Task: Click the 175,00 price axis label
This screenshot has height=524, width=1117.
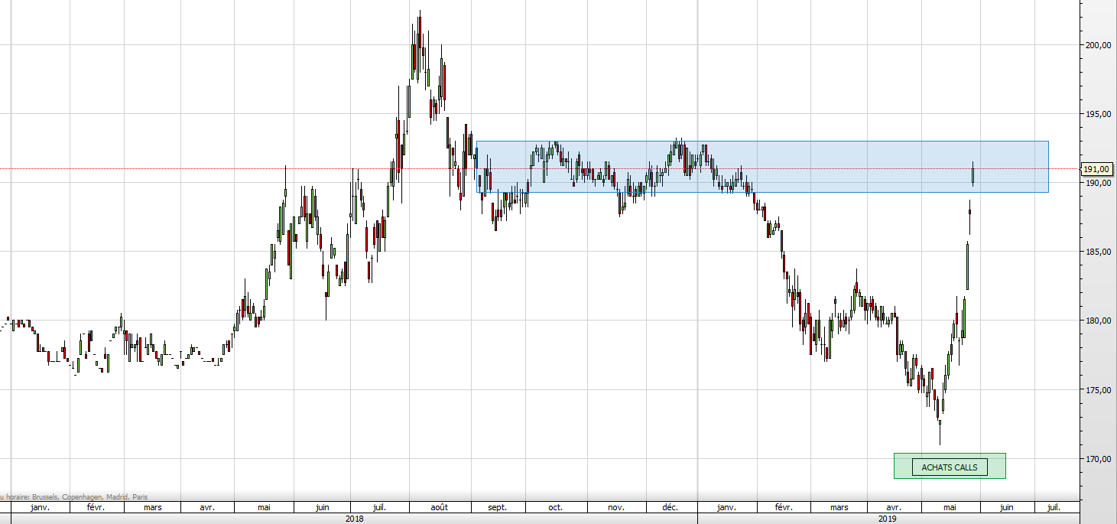Action: click(1097, 390)
